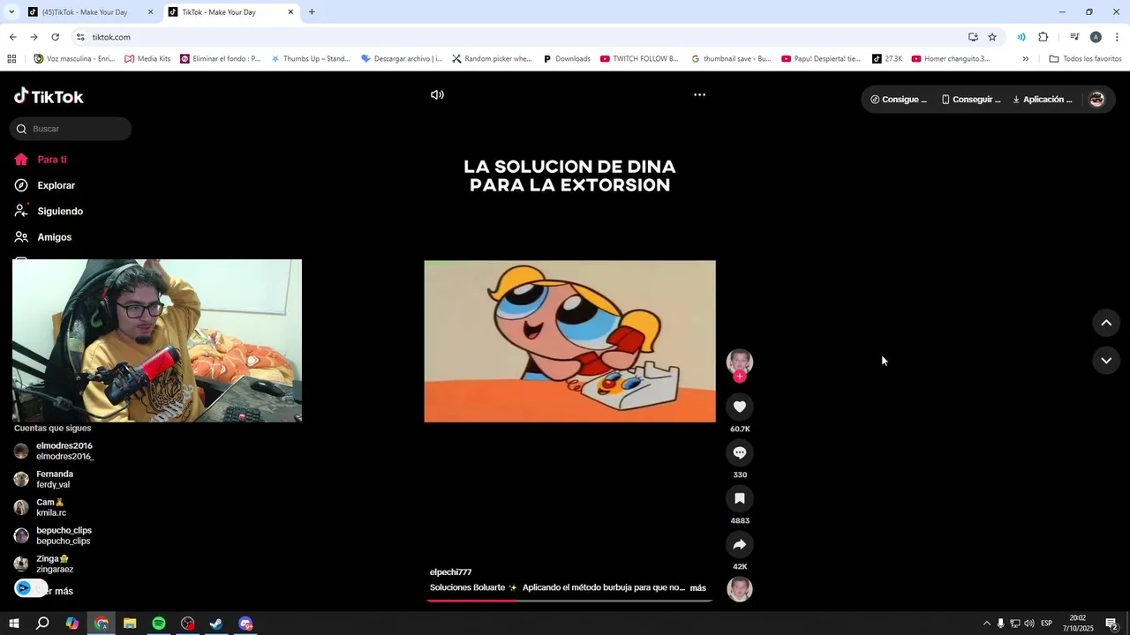Mute the TikTok video sound

point(437,94)
